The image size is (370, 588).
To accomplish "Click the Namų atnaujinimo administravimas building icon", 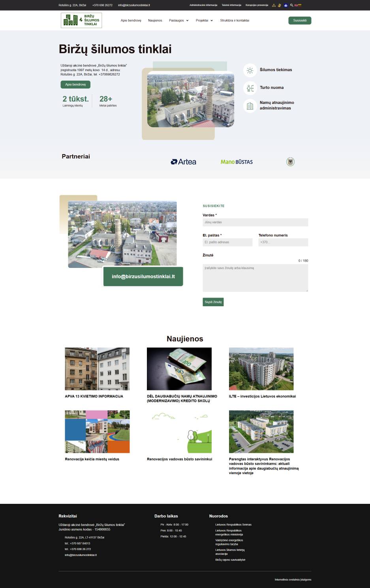I will coord(250,106).
